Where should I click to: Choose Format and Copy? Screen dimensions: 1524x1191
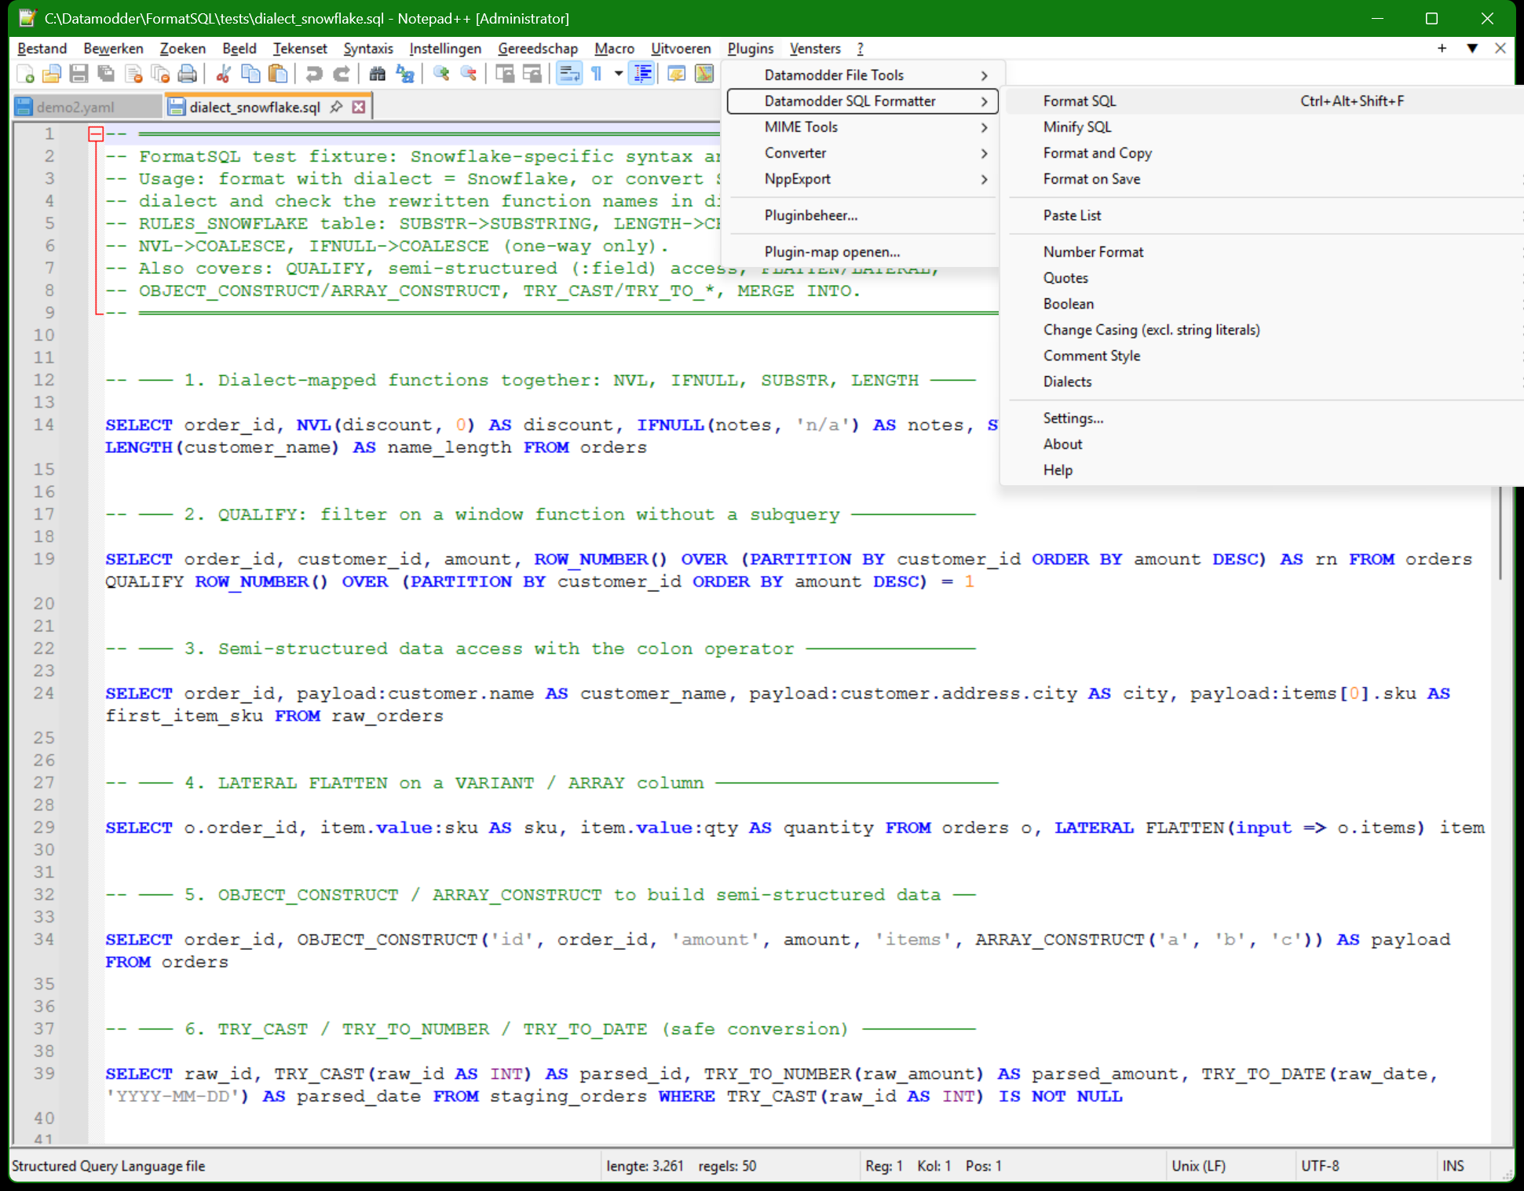click(1264, 153)
